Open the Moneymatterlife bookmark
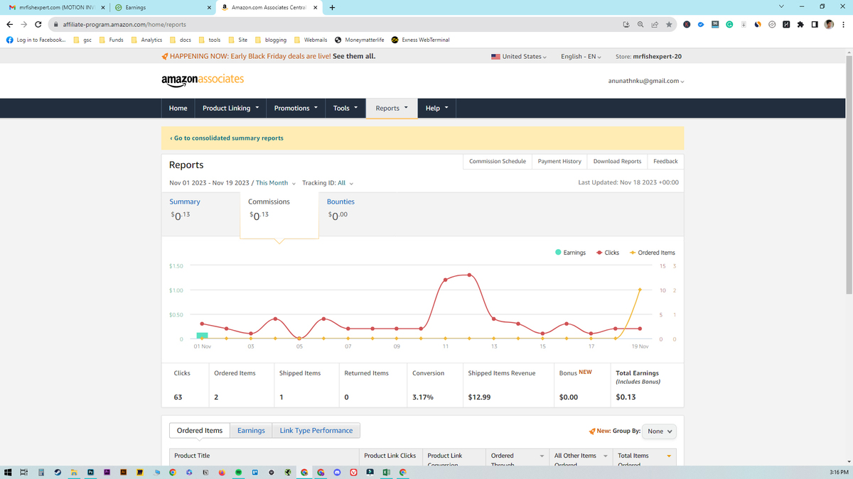 point(359,40)
